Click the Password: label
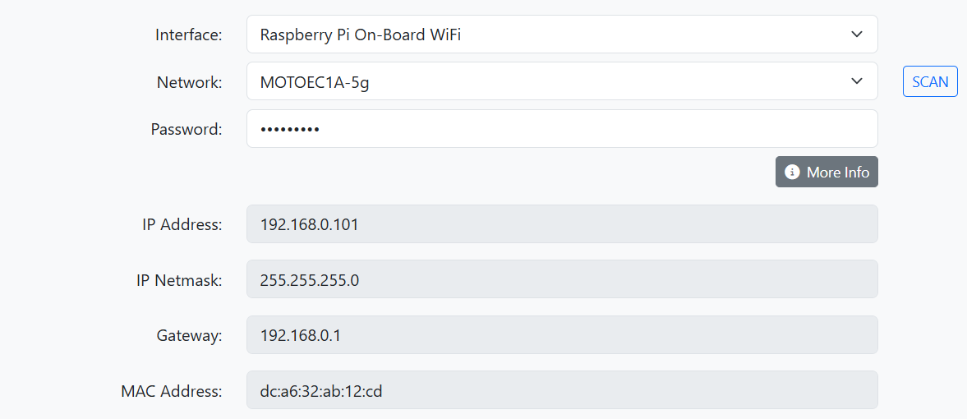Screen dimensions: 967x419 (x=186, y=129)
